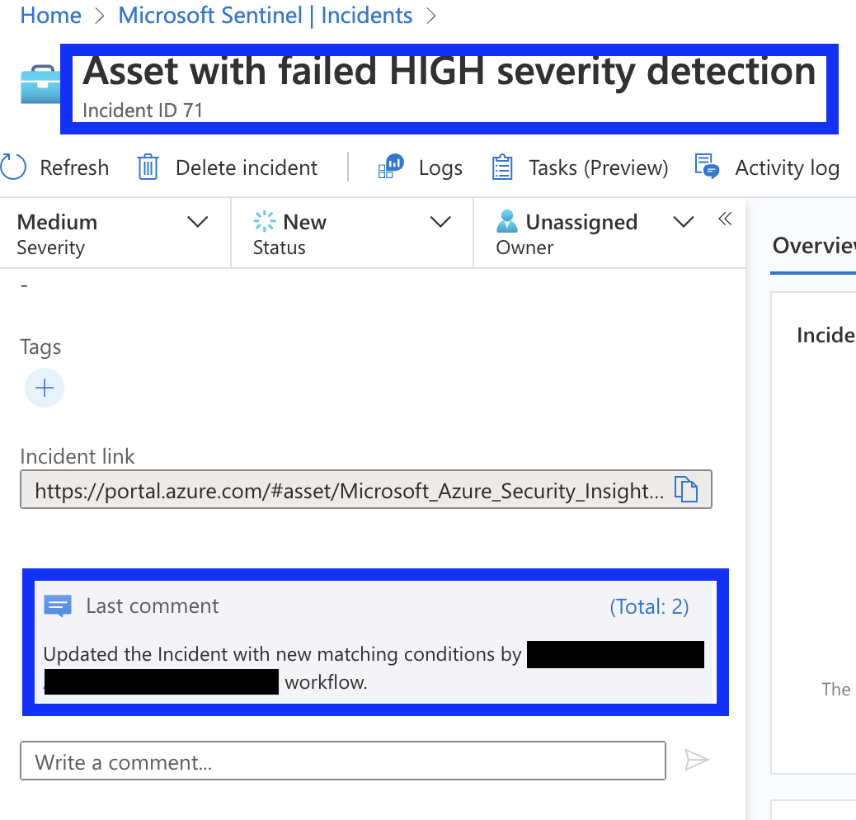The height and width of the screenshot is (820, 856).
Task: Open Tasks (Preview) label
Action: coord(599,167)
